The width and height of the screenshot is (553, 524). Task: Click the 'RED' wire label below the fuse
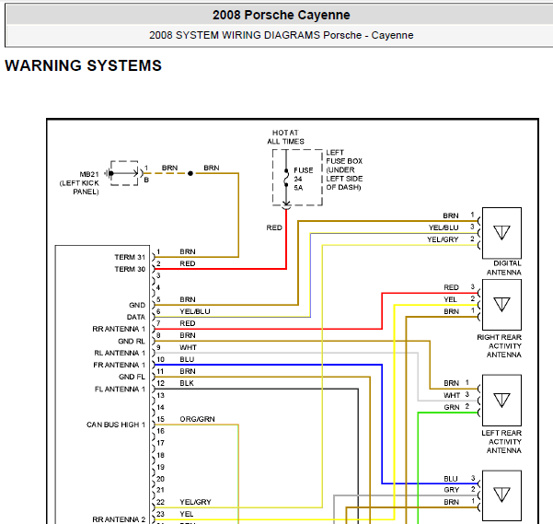(x=274, y=227)
